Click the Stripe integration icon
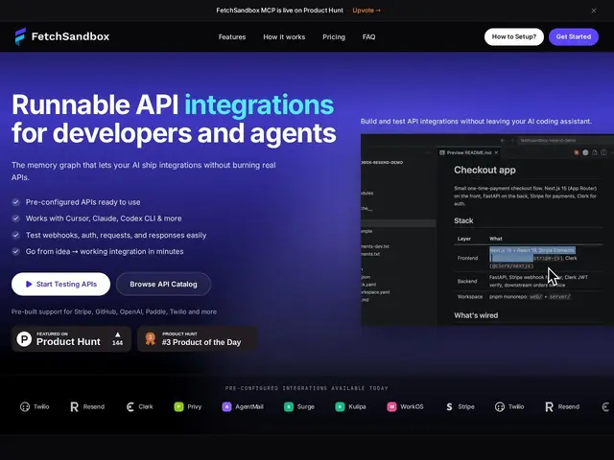Image resolution: width=614 pixels, height=460 pixels. [x=449, y=406]
